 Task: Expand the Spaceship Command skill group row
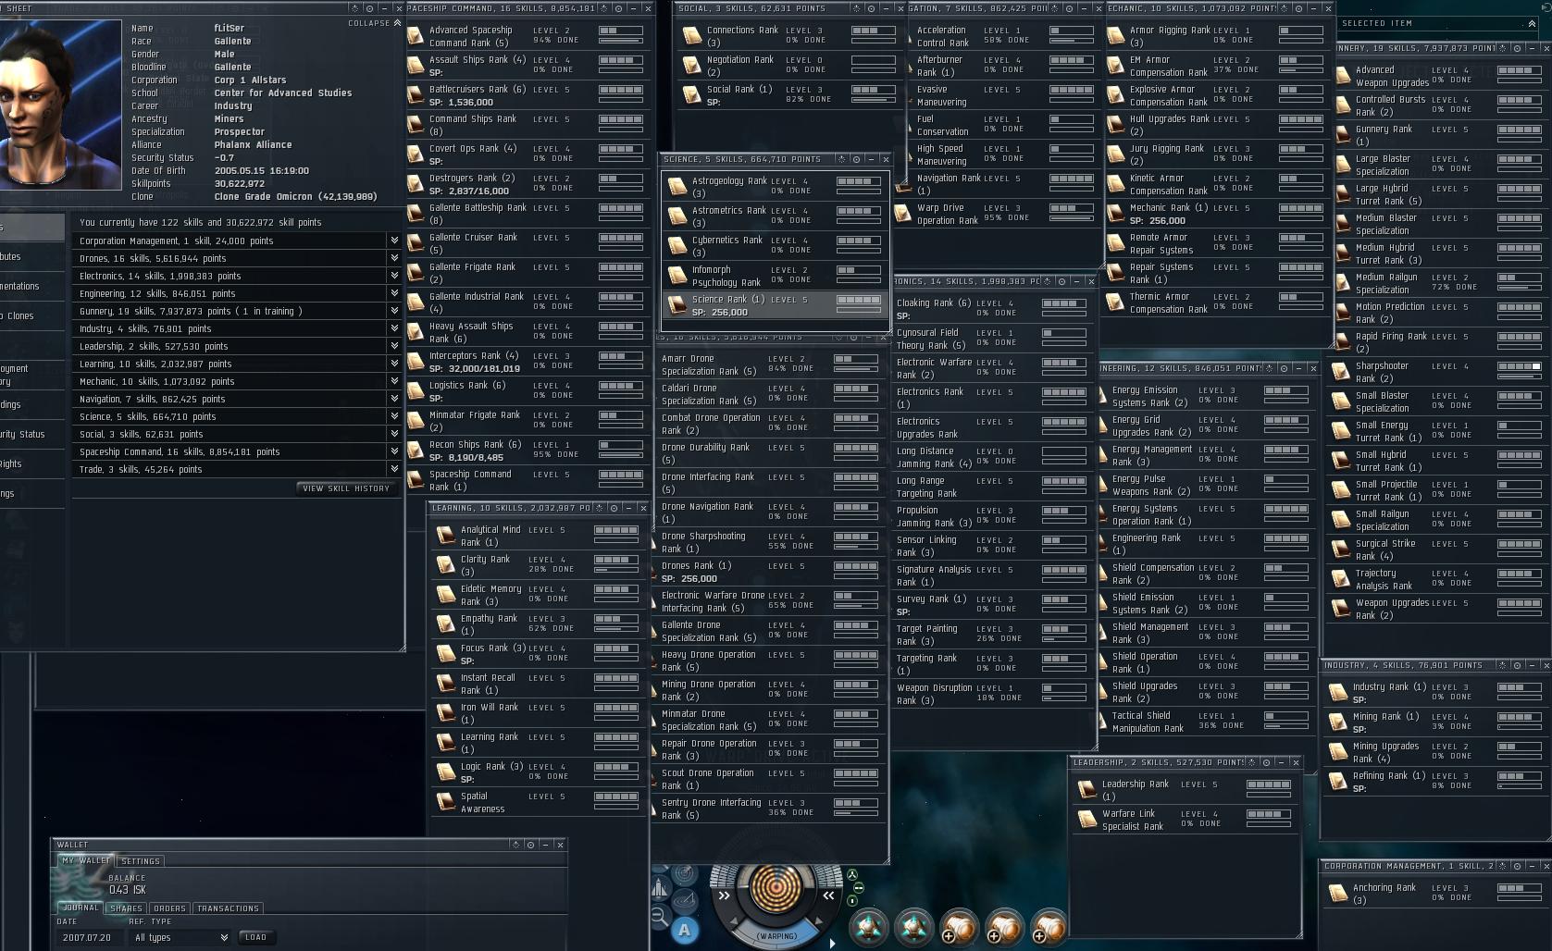pos(237,451)
